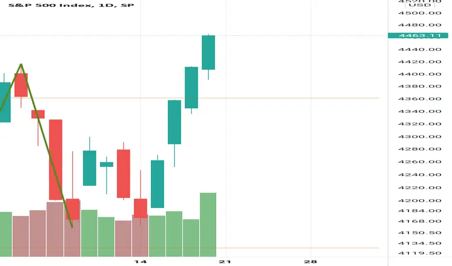The width and height of the screenshot is (452, 266).
Task: Select the tallest green volume bar
Action: tap(208, 224)
